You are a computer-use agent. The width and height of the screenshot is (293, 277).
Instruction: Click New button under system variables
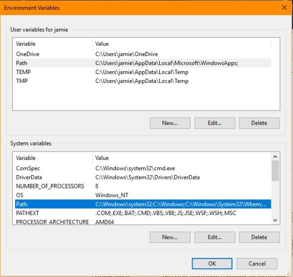pyautogui.click(x=170, y=237)
